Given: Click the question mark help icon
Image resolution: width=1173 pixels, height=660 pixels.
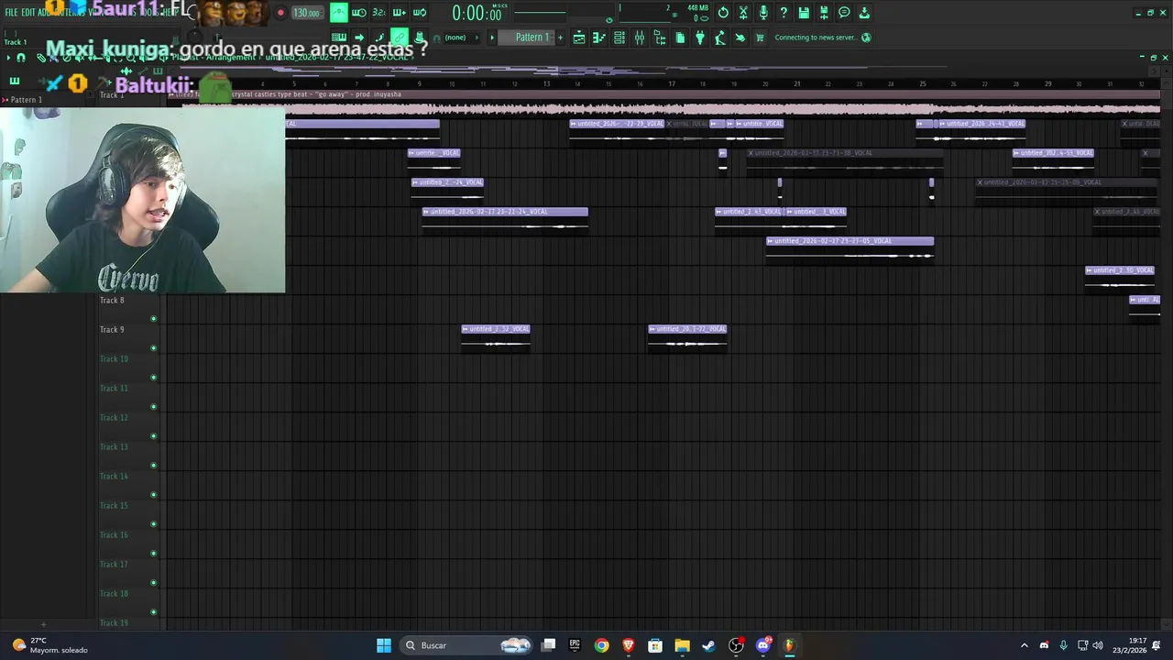Looking at the screenshot, I should tap(784, 13).
